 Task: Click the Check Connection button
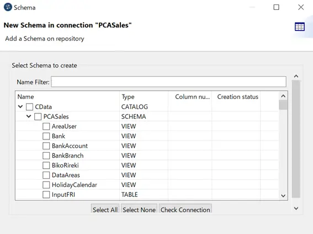185,210
